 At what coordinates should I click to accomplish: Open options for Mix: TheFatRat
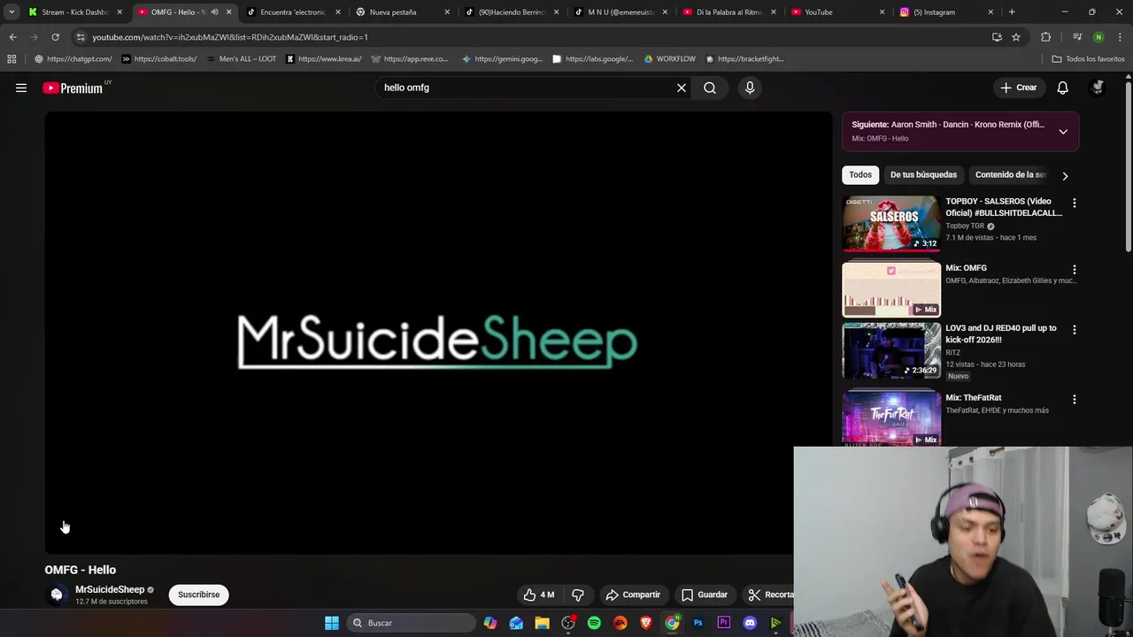pos(1075,400)
